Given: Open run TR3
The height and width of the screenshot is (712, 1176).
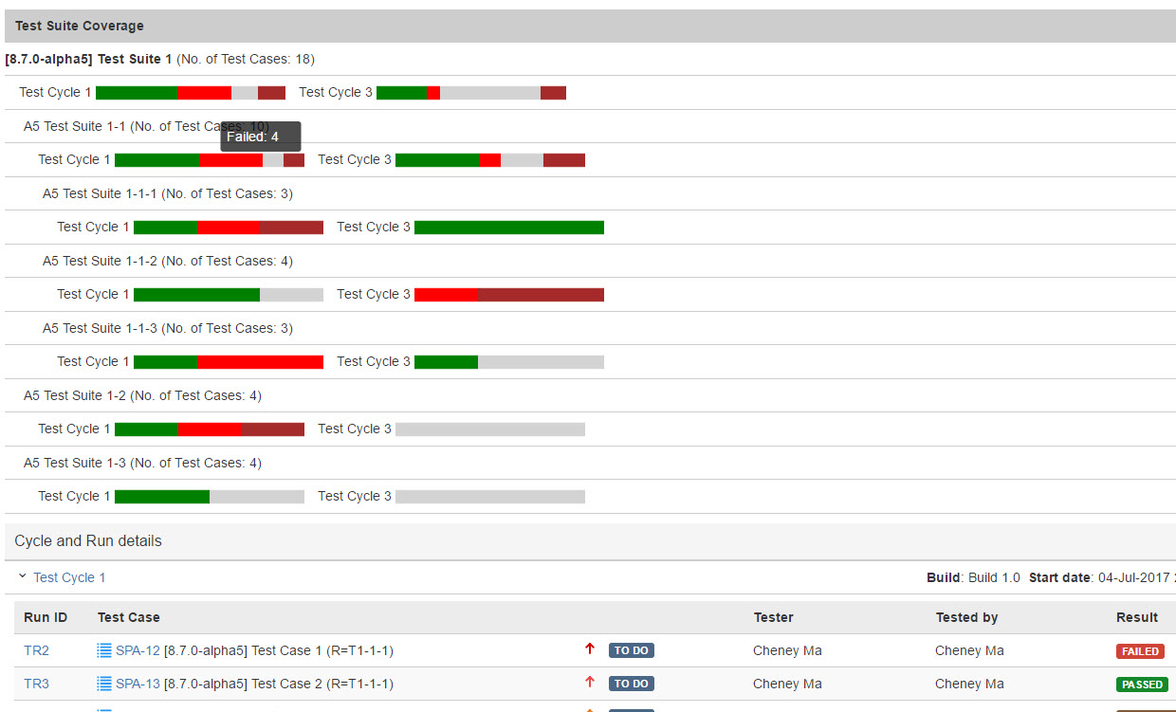Looking at the screenshot, I should point(36,684).
